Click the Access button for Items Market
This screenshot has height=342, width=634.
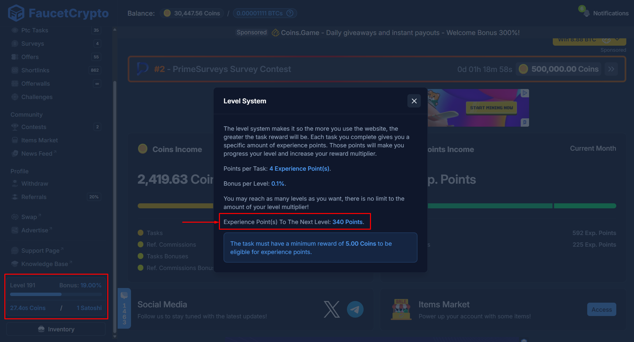coord(602,309)
